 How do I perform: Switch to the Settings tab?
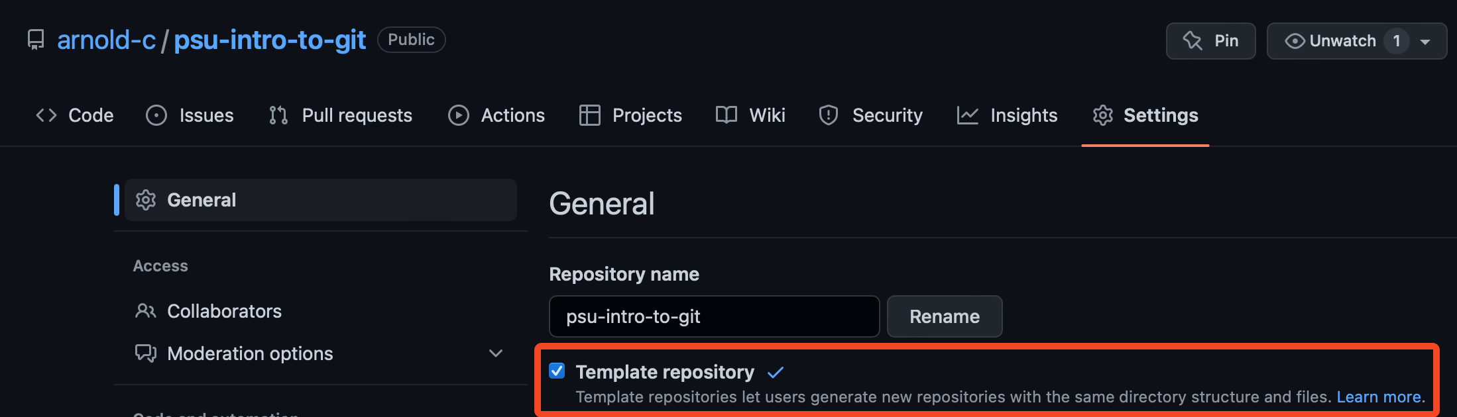pyautogui.click(x=1145, y=115)
